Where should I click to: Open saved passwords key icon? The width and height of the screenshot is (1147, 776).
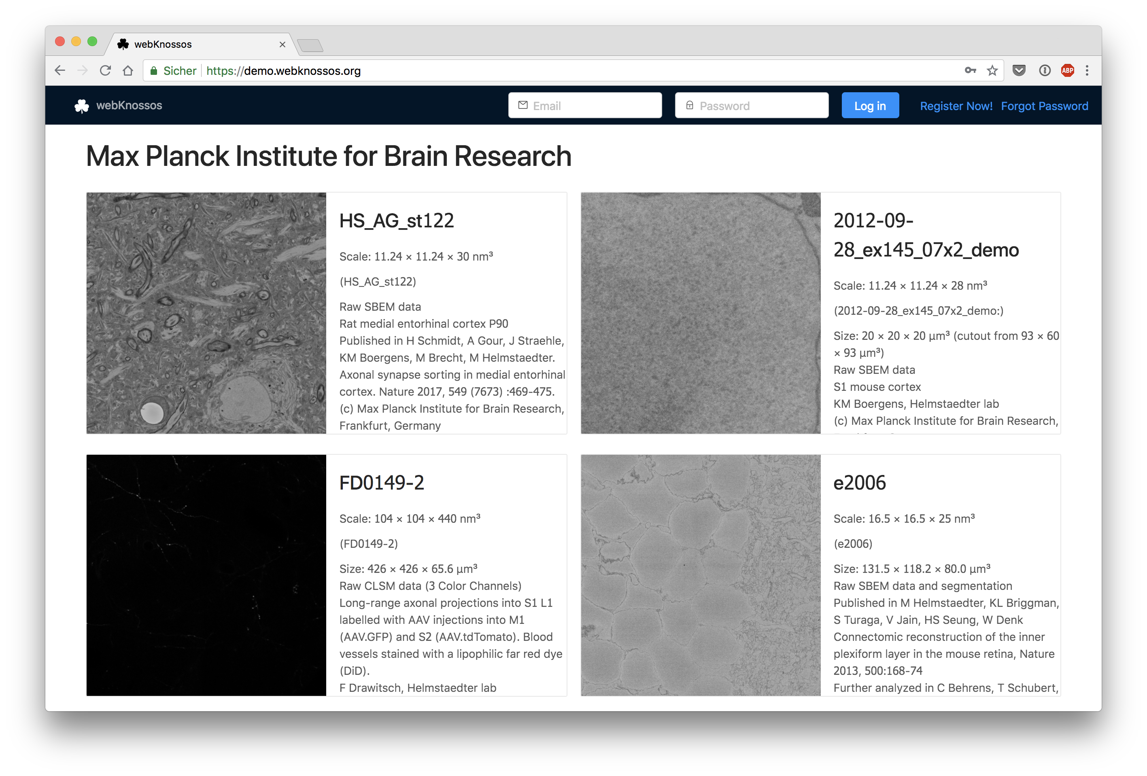click(970, 70)
